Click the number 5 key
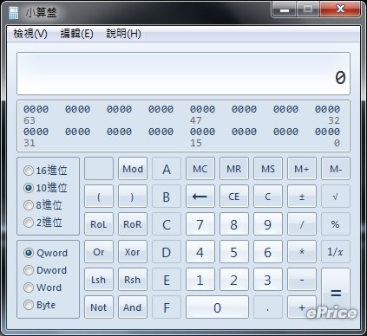The height and width of the screenshot is (336, 367). [x=234, y=252]
